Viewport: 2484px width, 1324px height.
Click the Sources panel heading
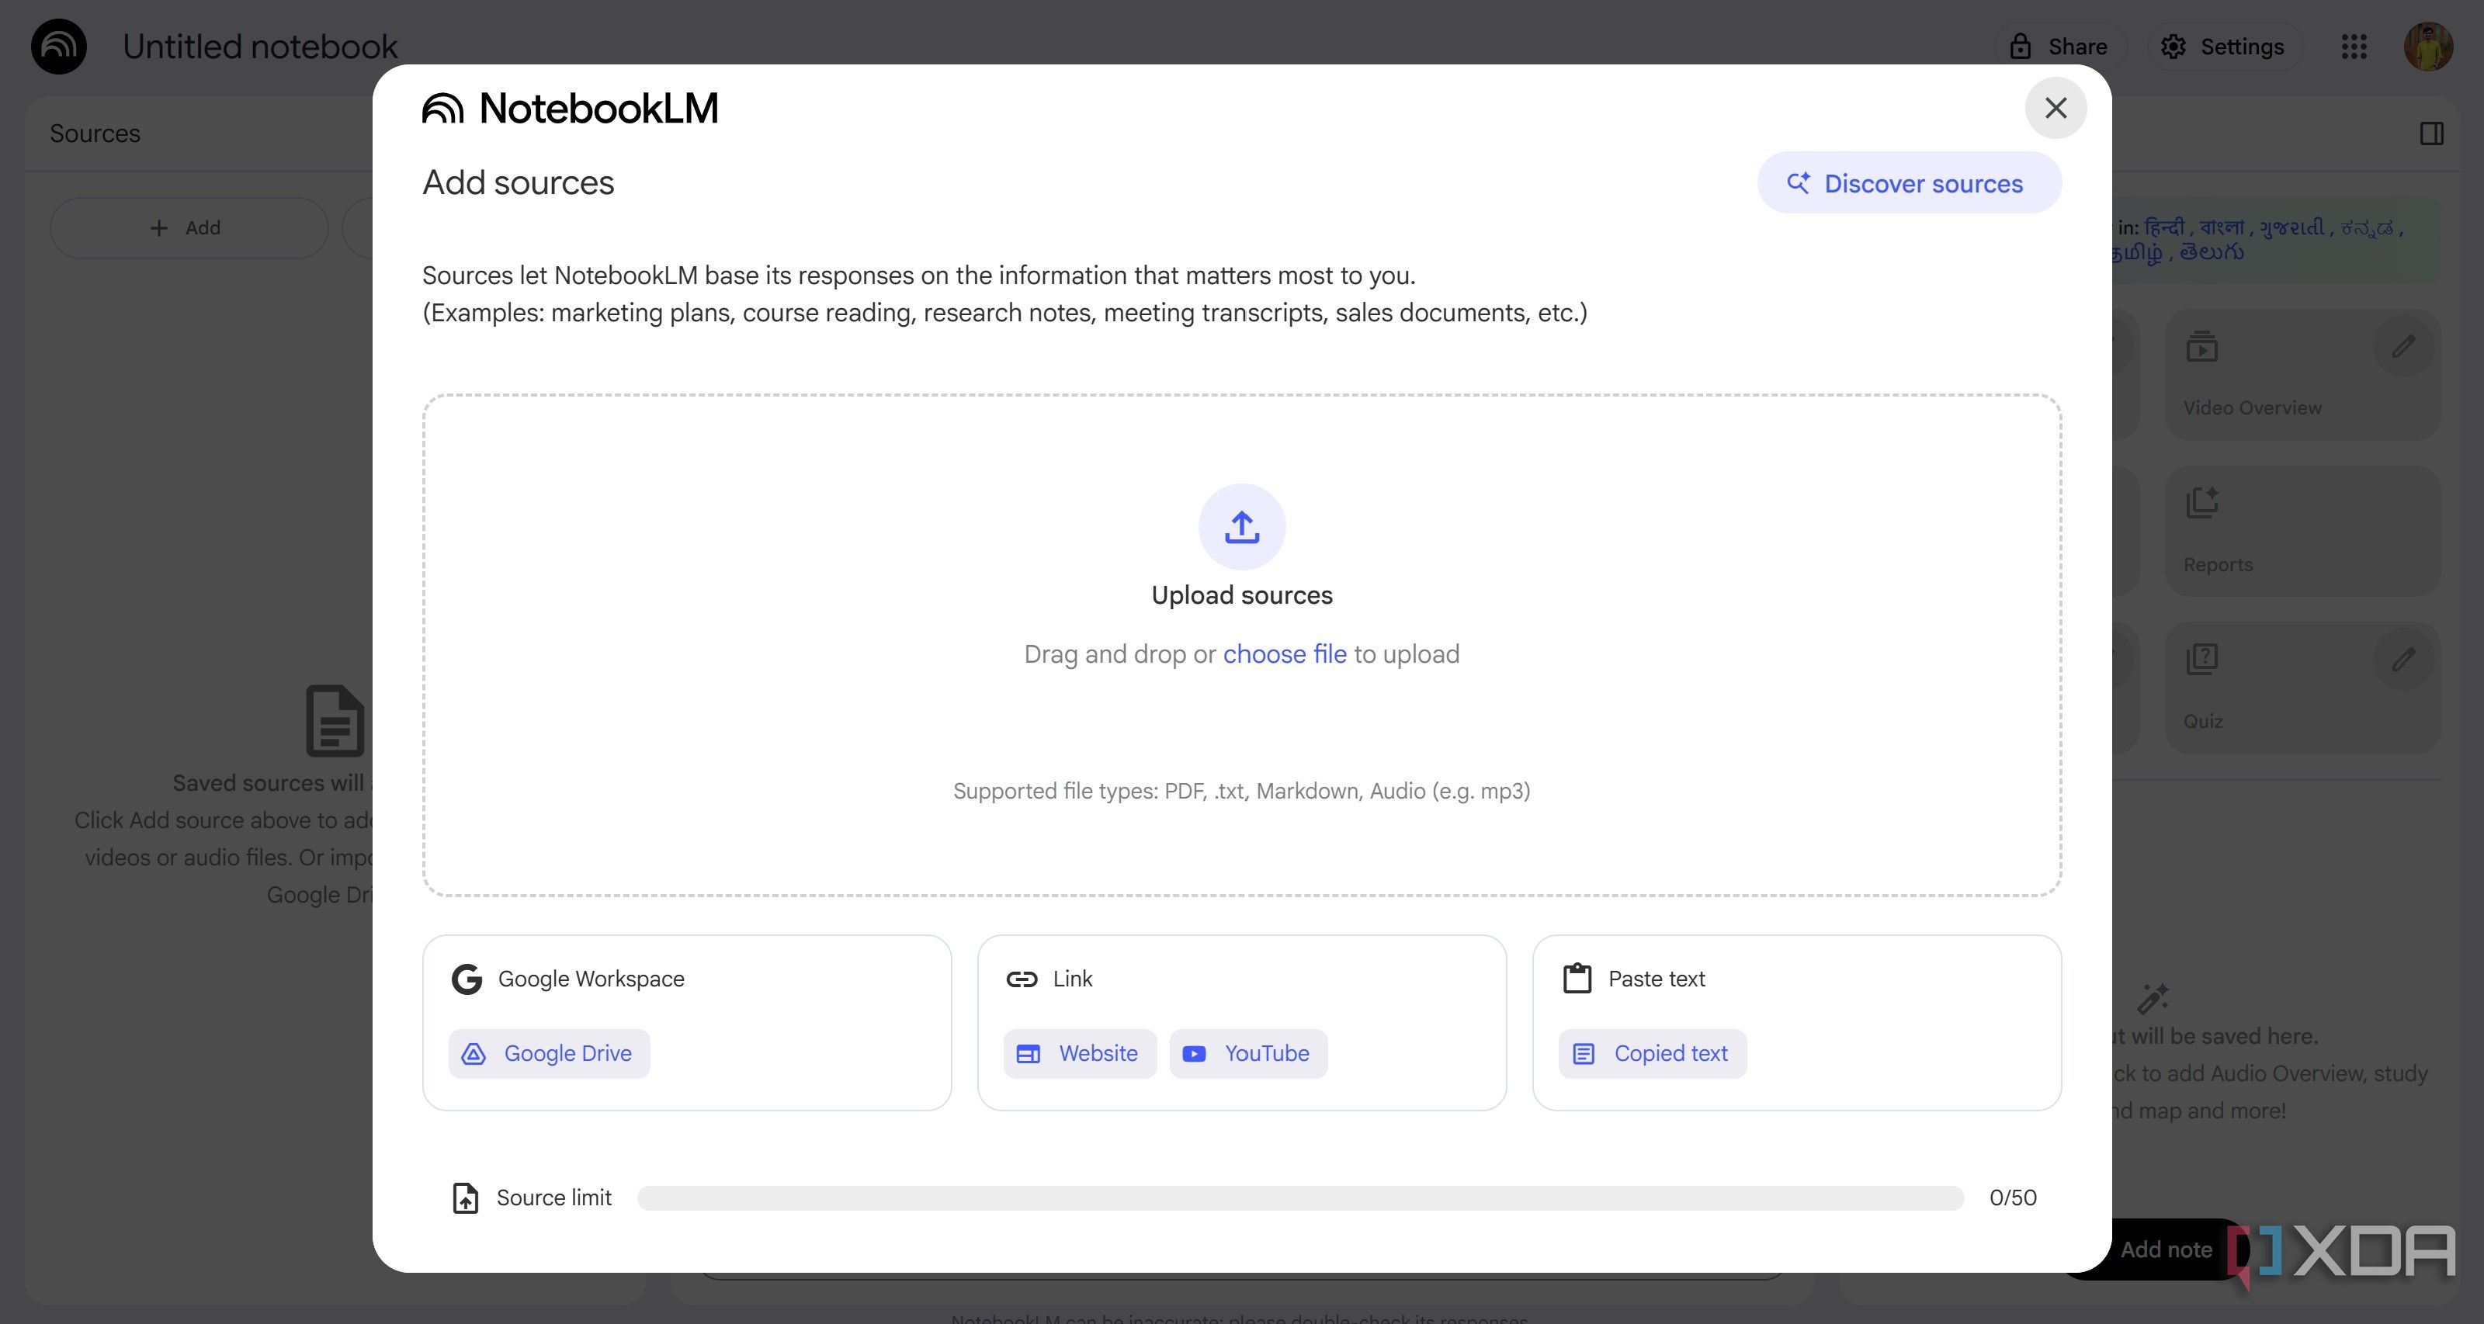pos(95,133)
